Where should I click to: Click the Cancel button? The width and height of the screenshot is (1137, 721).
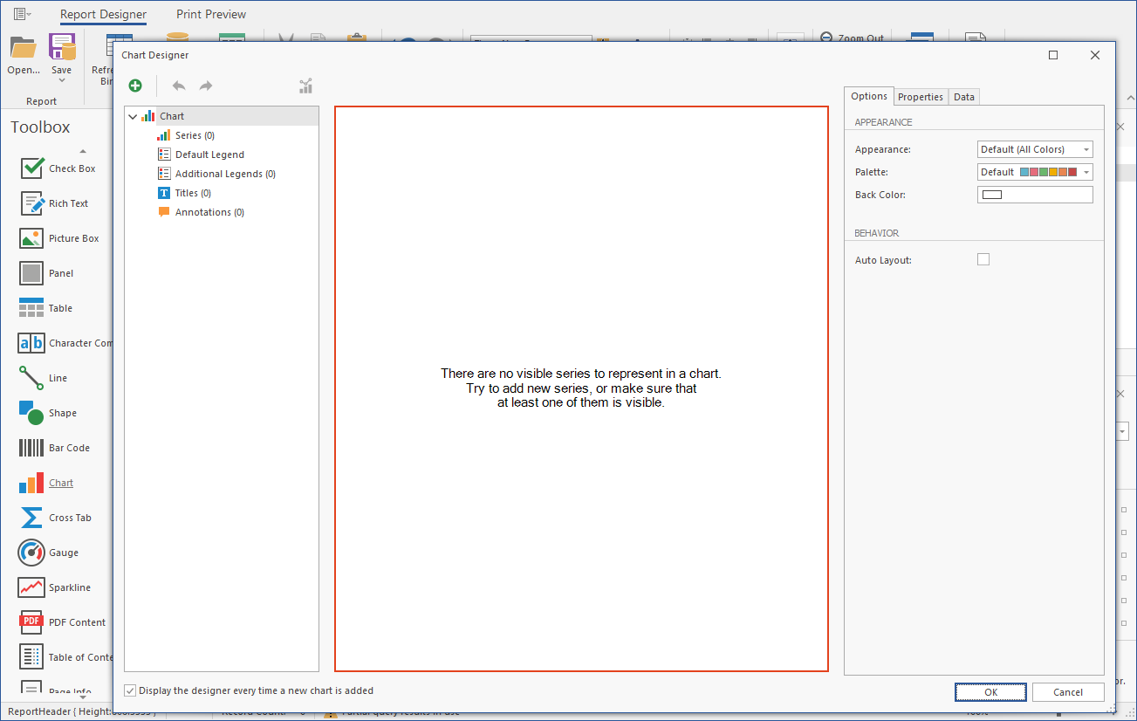coord(1067,692)
